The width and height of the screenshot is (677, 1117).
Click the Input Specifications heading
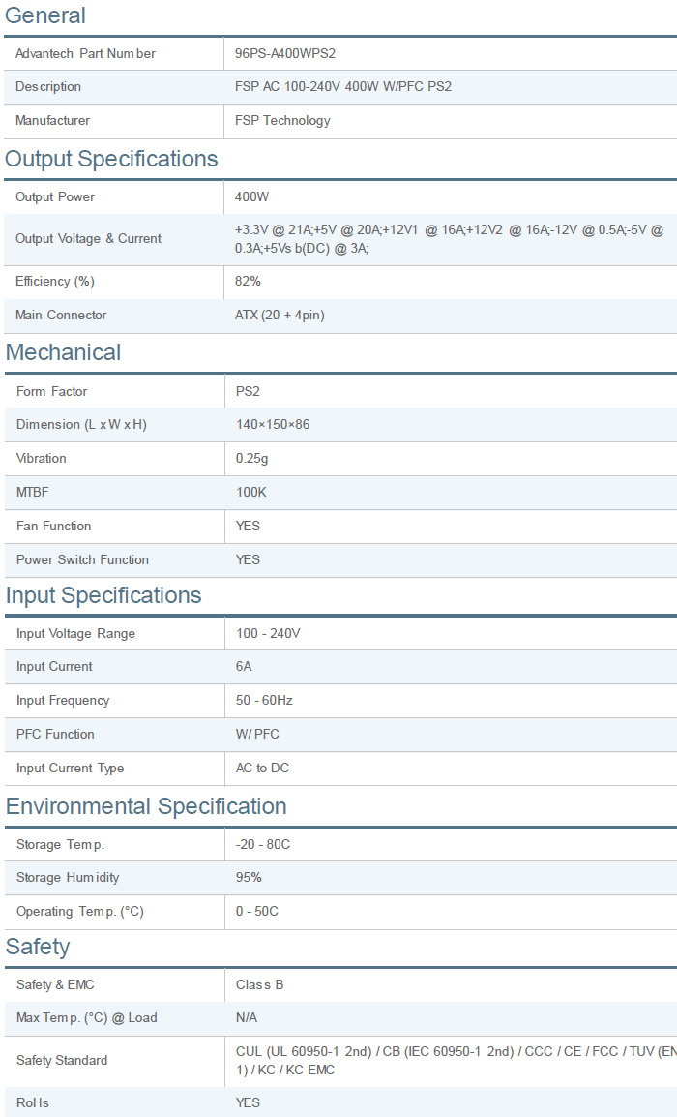tap(103, 595)
